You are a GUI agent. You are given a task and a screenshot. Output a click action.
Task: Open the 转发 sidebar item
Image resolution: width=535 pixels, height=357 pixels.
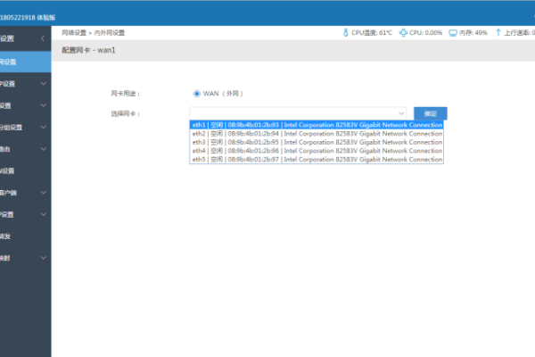[26, 236]
